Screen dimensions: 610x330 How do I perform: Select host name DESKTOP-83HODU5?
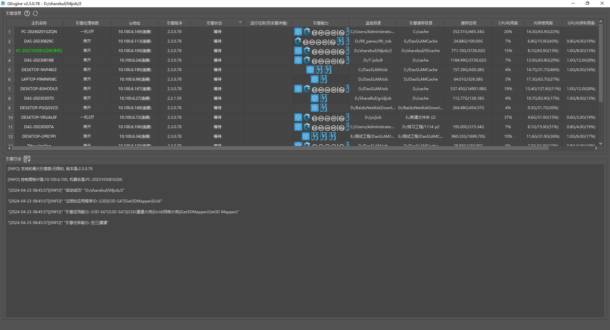[x=39, y=89]
